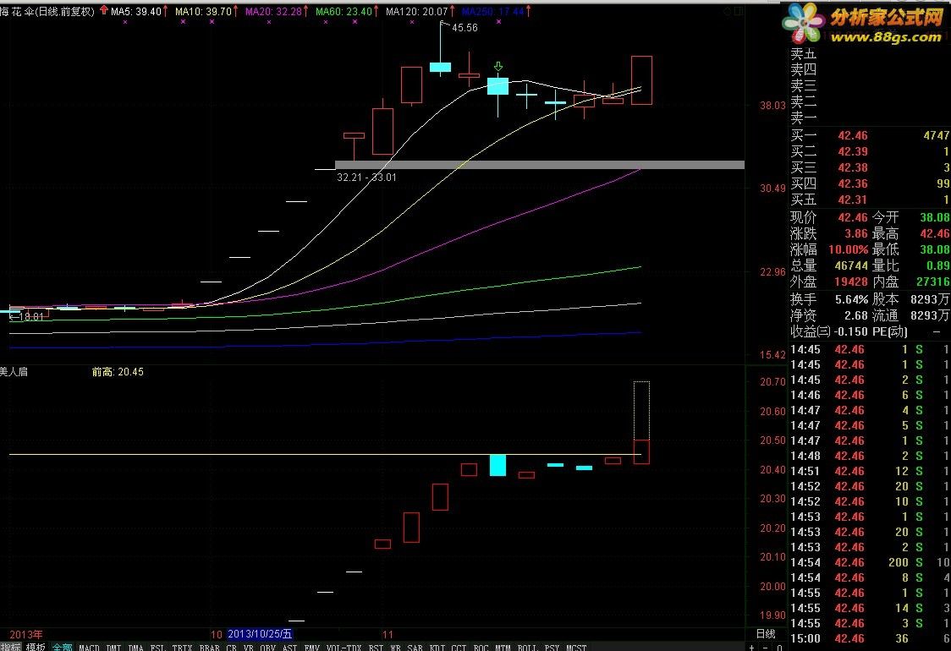This screenshot has height=651, width=951.
Task: Pick the MCST indicator tab
Action: coord(576,648)
